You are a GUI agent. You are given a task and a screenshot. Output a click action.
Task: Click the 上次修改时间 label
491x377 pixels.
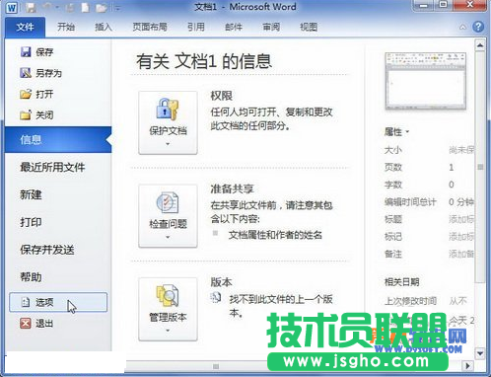[410, 301]
